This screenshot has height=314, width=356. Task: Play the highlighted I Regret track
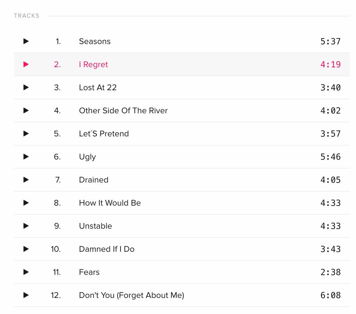tap(26, 64)
